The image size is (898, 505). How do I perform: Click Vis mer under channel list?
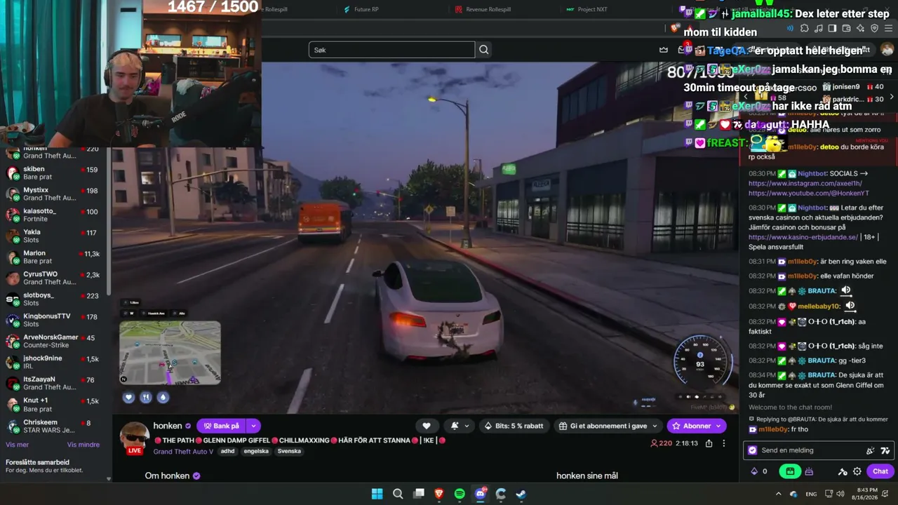point(18,445)
